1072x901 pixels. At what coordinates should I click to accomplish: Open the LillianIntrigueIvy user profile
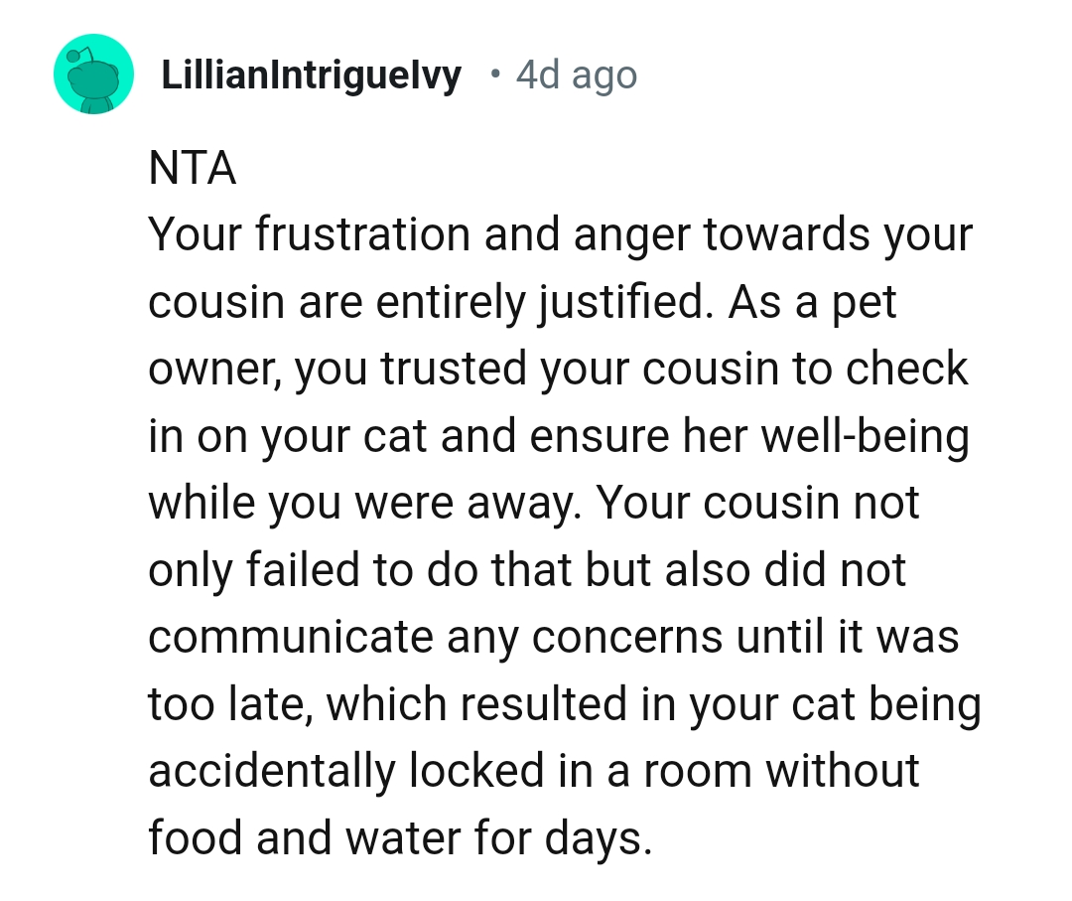tap(311, 76)
